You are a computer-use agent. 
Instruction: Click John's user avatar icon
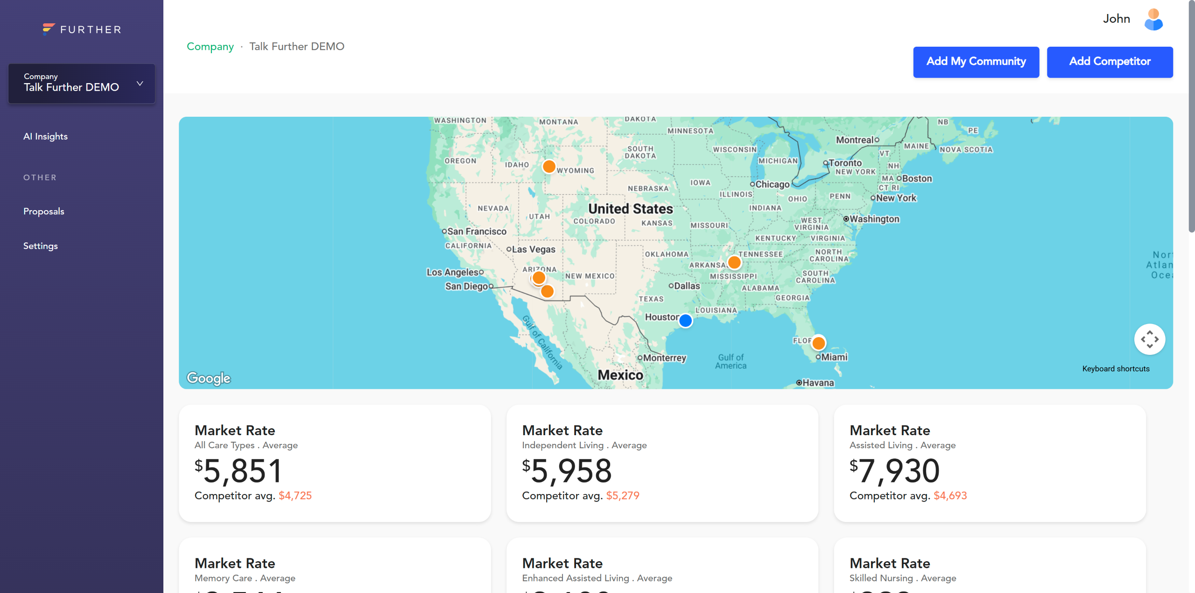[1153, 20]
